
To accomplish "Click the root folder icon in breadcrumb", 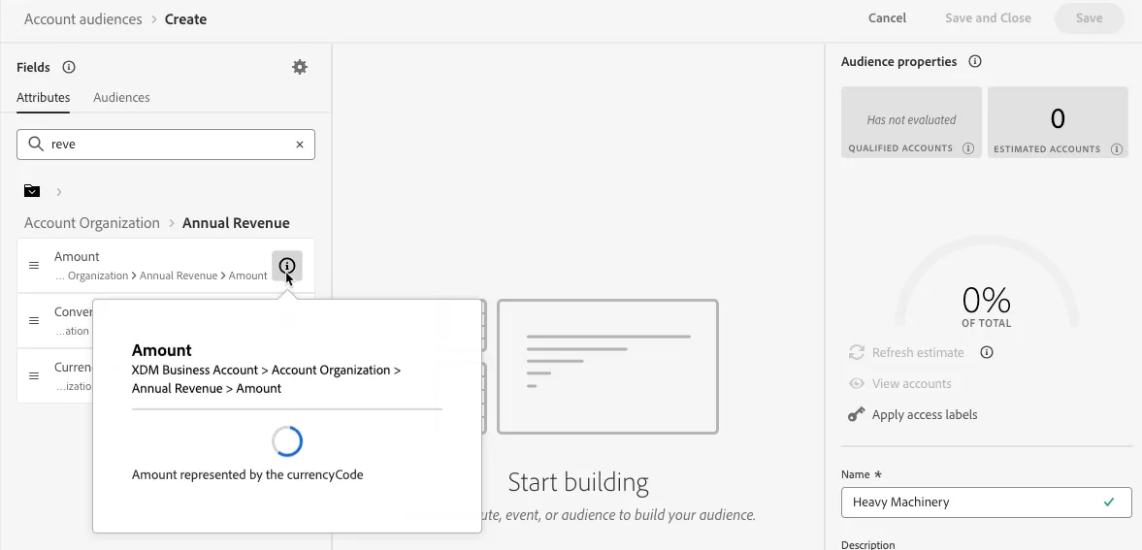I will point(31,191).
